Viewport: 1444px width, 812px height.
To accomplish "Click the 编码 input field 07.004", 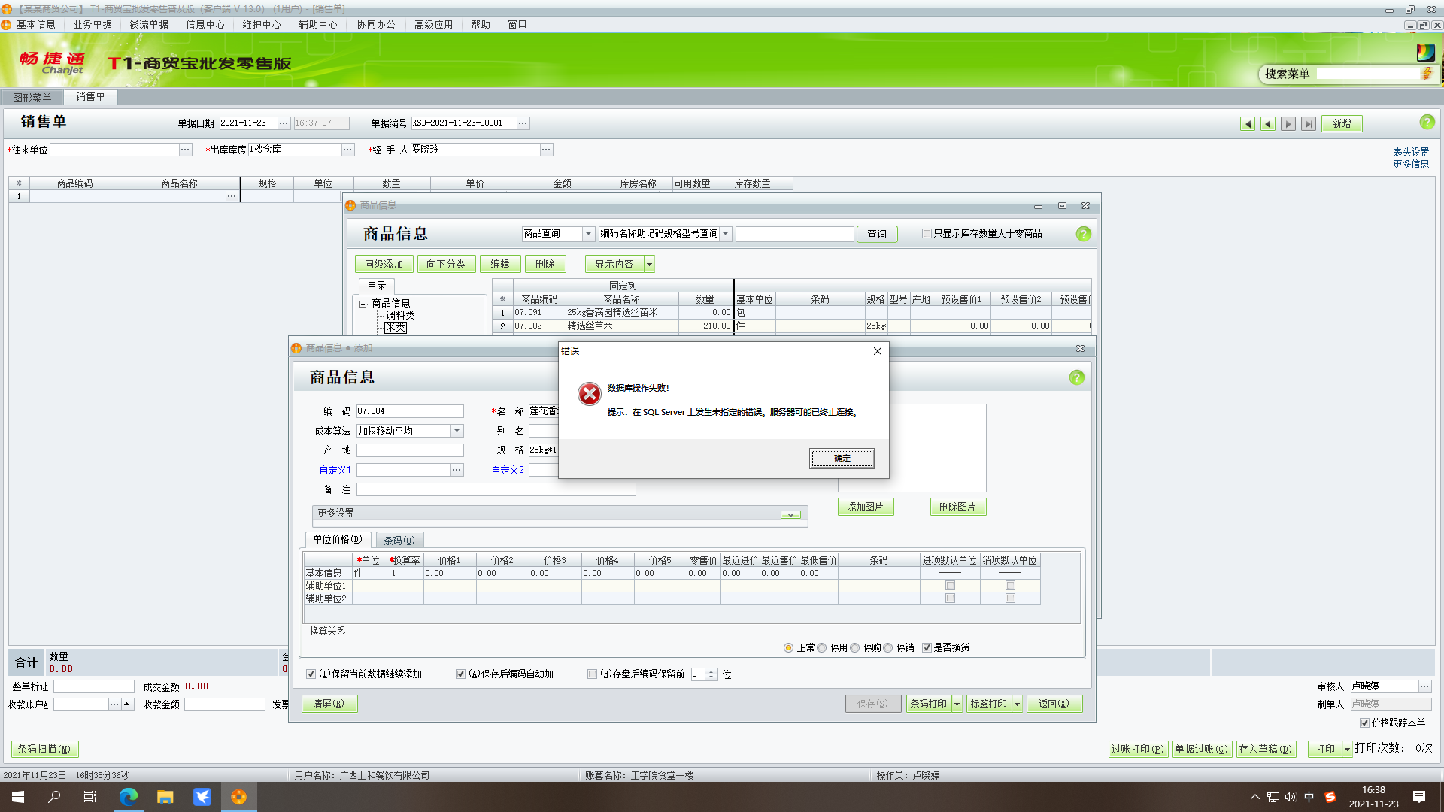I will pyautogui.click(x=410, y=411).
